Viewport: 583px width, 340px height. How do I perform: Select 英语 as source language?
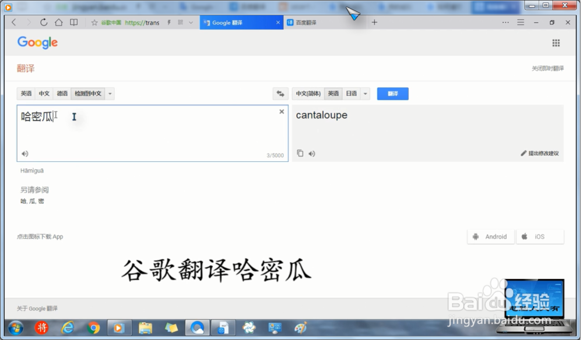[26, 94]
